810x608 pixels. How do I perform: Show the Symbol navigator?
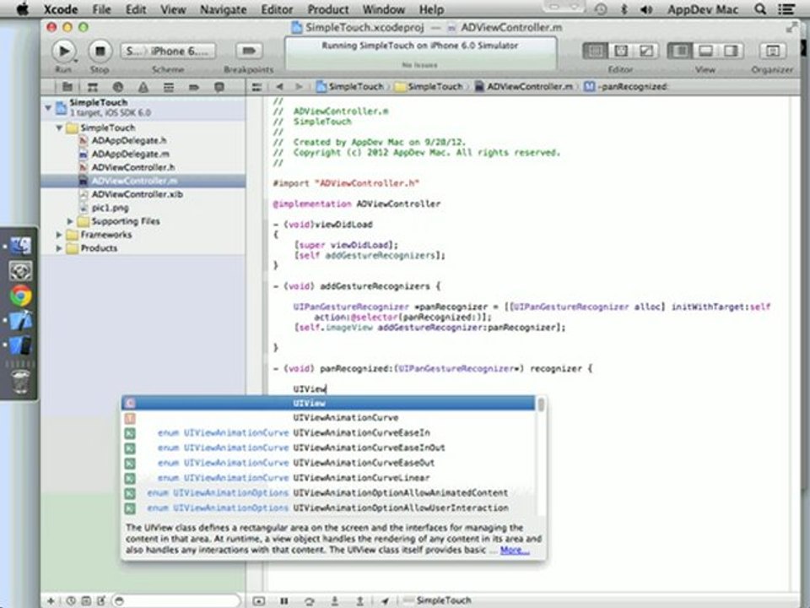tap(93, 87)
